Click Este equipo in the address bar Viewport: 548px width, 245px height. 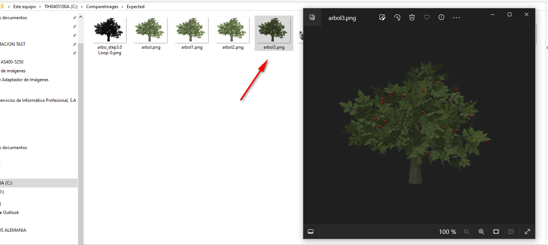[24, 7]
